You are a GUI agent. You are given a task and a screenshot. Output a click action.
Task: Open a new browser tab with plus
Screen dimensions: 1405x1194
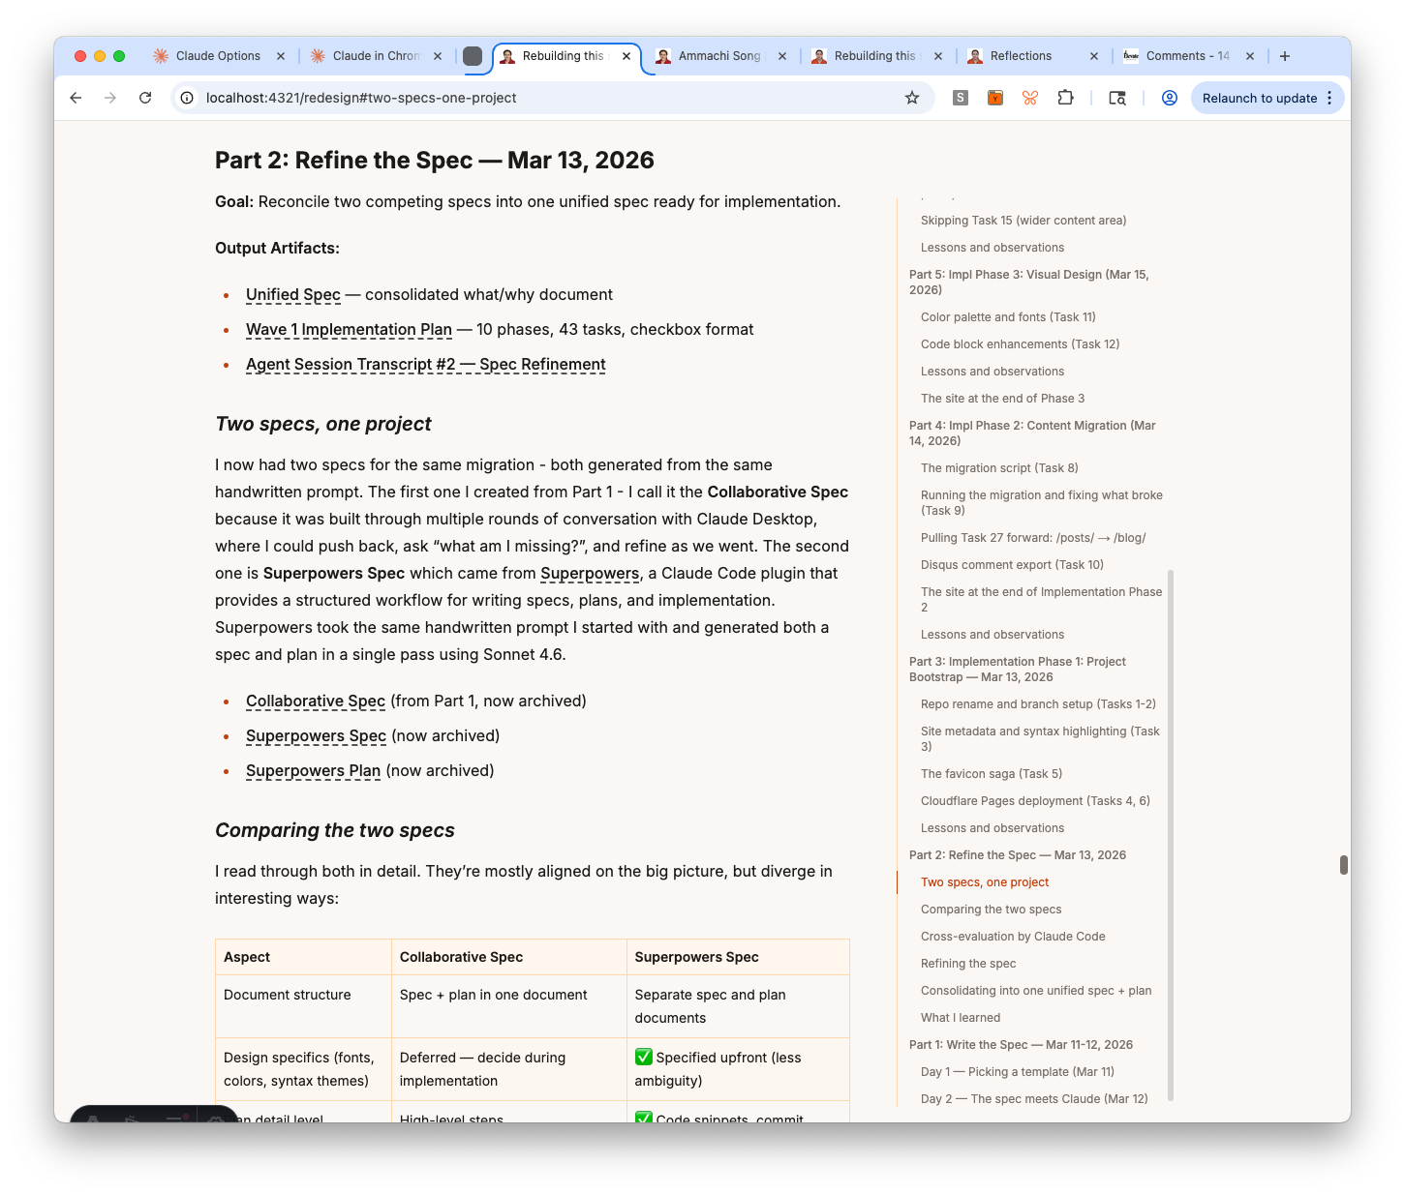click(x=1285, y=55)
